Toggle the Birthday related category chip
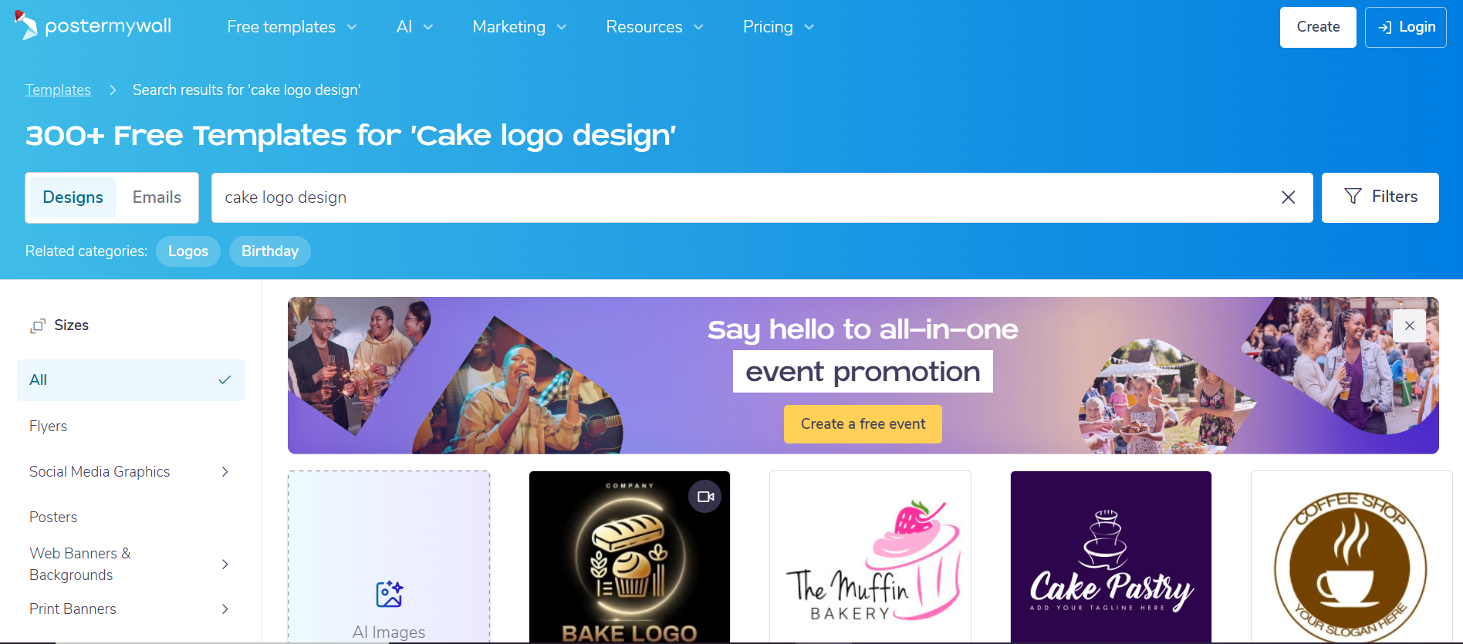Image resolution: width=1463 pixels, height=644 pixels. coord(269,251)
